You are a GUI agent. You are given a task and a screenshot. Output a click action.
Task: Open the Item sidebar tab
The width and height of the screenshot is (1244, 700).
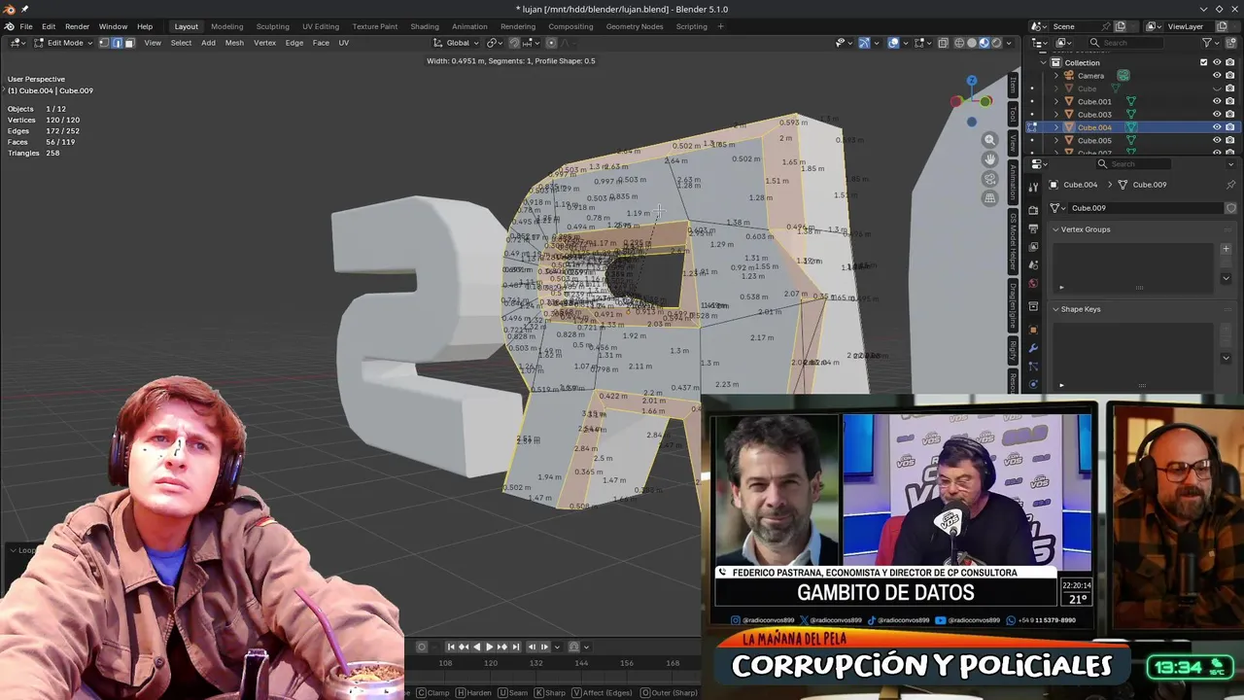[1013, 87]
